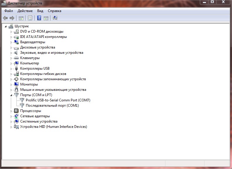The width and height of the screenshot is (232, 169).
Task: Click the scan for hardware changes icon
Action: click(55, 18)
